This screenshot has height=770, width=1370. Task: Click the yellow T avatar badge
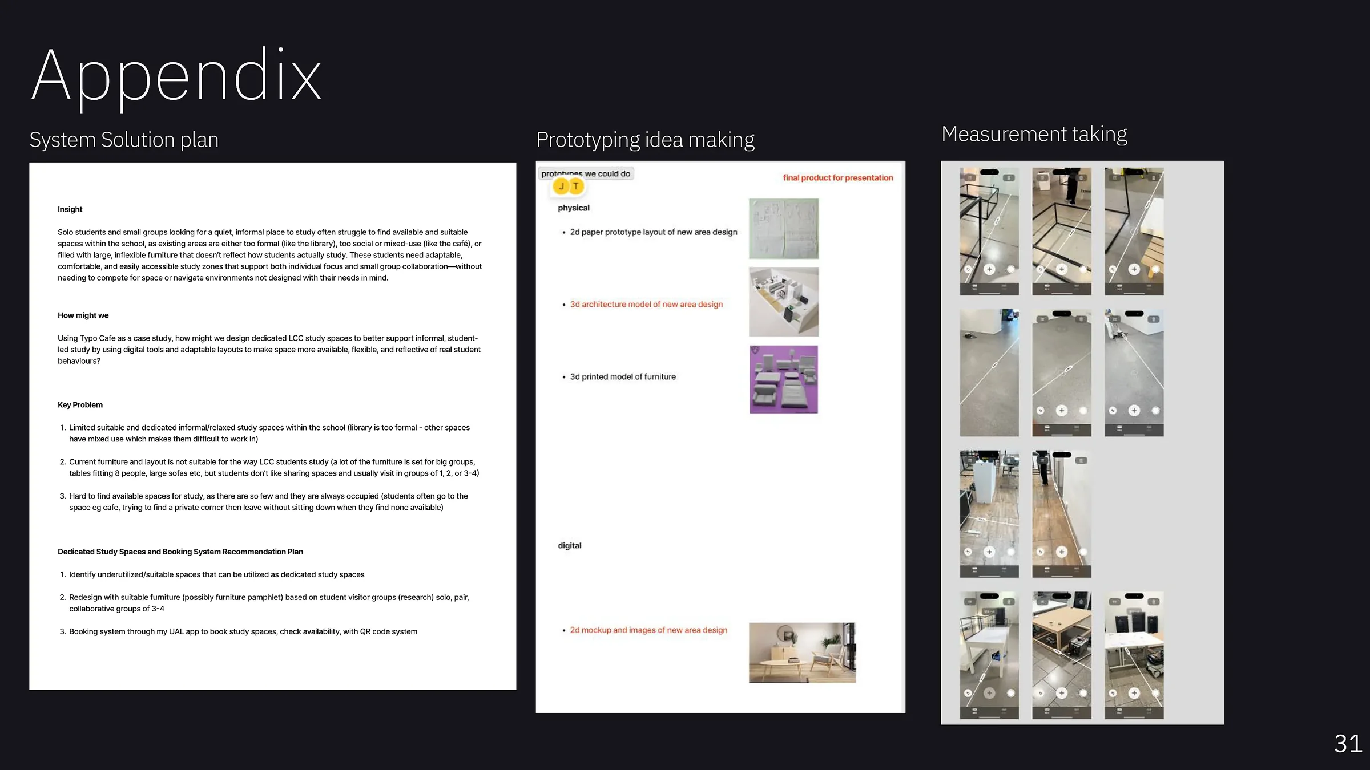576,186
